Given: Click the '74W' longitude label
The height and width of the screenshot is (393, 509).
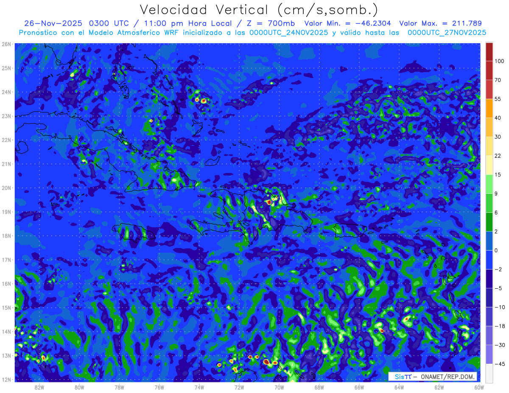Looking at the screenshot, I should [199, 387].
